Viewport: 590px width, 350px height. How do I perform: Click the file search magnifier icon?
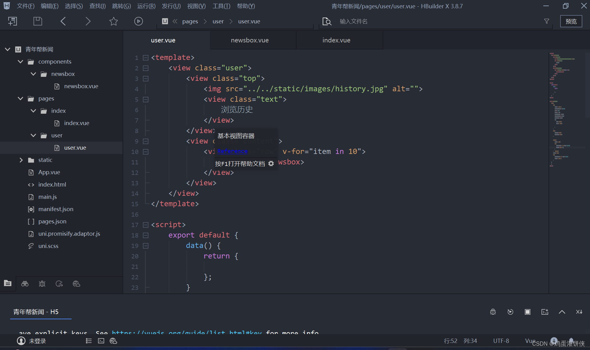327,22
